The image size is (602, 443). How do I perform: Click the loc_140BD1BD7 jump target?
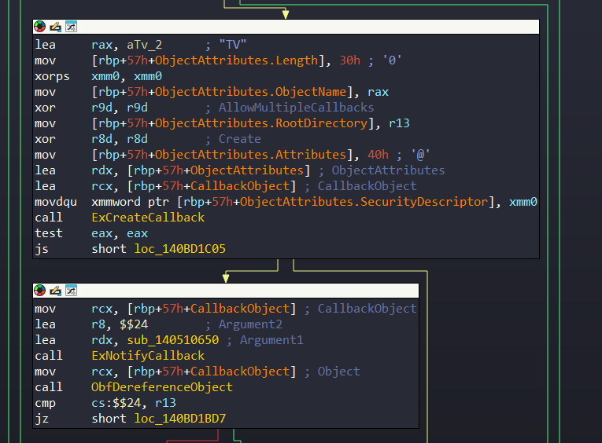[180, 419]
